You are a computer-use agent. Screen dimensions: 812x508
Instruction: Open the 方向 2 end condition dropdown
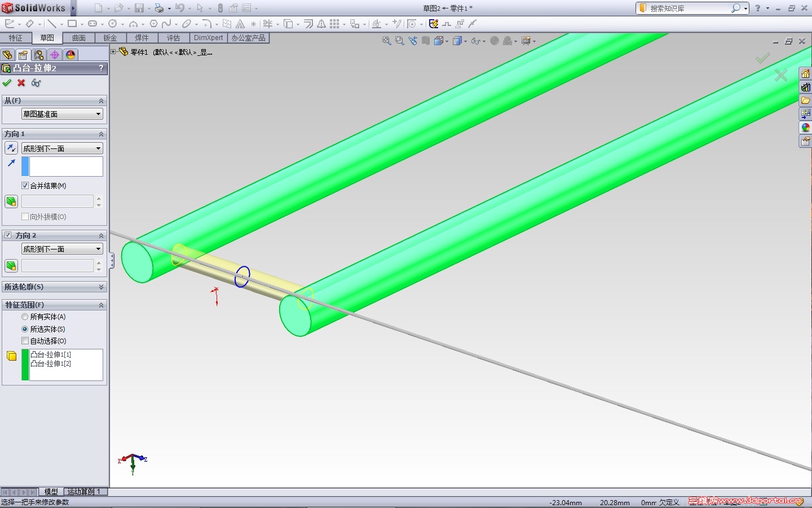point(62,249)
